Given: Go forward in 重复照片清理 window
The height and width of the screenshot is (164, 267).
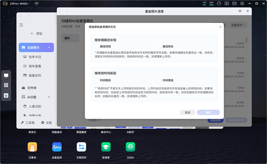Looking at the screenshot, I should click(67, 11).
